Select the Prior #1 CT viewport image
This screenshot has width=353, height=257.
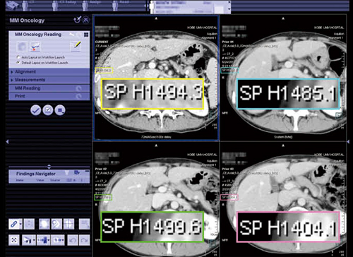(x=283, y=78)
